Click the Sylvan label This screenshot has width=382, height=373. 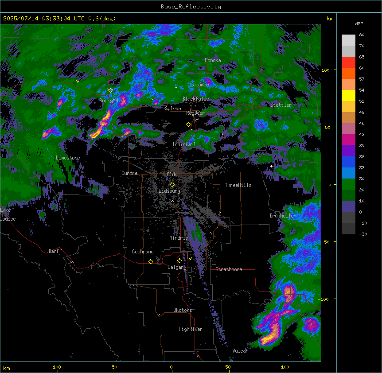173,109
